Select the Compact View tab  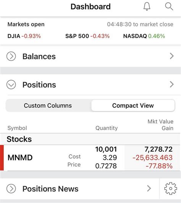click(133, 106)
